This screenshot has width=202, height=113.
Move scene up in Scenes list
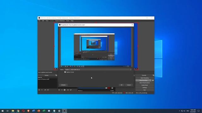tap(45, 90)
